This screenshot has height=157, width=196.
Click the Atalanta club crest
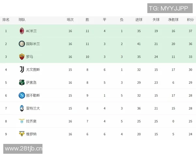coord(22,108)
